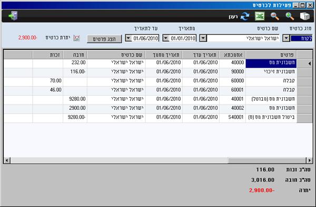Click the שם כרטיס table column header
The height and width of the screenshot is (207, 316).
tap(116, 55)
